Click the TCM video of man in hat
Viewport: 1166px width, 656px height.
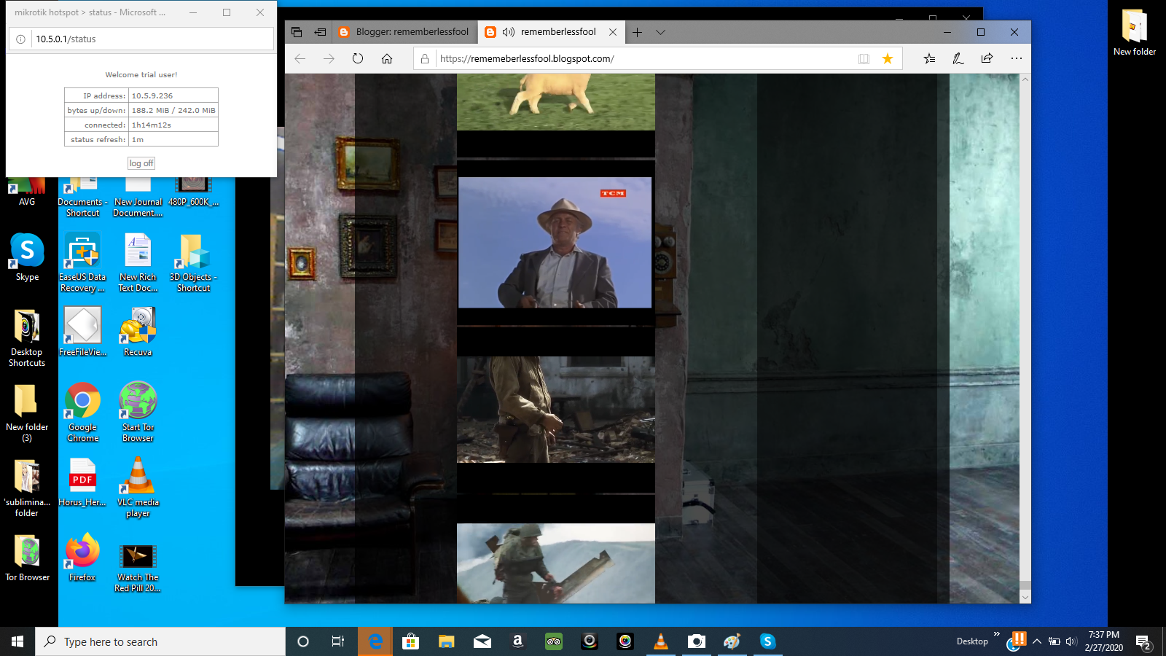(x=555, y=242)
